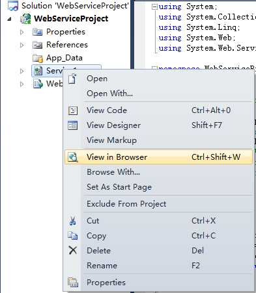Click the View Code icon in context menu

pos(73,110)
